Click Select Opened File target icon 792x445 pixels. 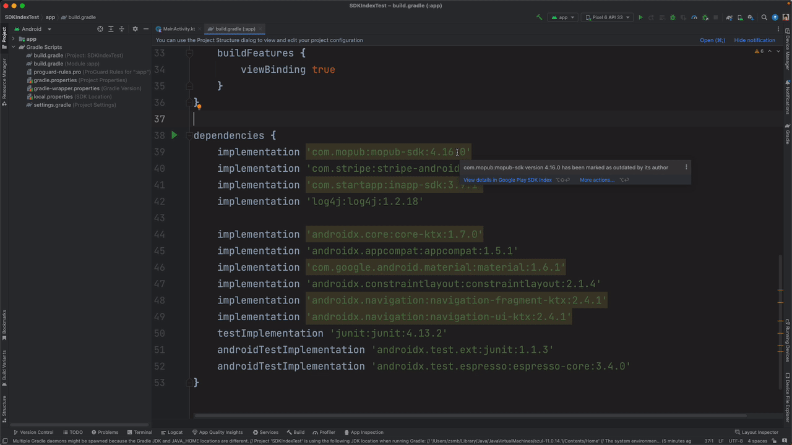click(100, 29)
